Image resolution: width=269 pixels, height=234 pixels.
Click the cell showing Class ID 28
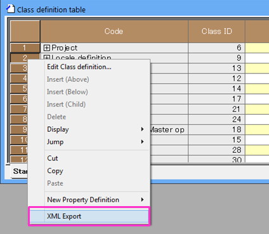click(x=216, y=150)
